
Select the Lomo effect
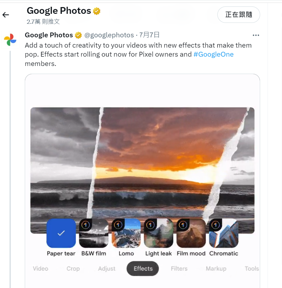coord(126,233)
